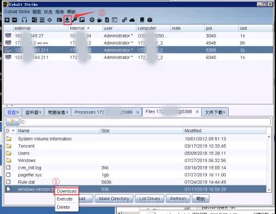This screenshot has height=214, width=276.
Task: Manage web server with the cloud icon
Action: pos(132,20)
